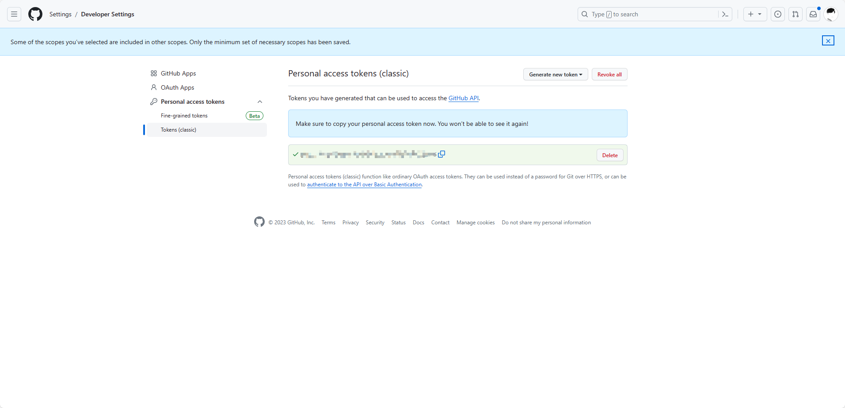
Task: Select Tokens (classic) sidebar item
Action: coord(207,130)
